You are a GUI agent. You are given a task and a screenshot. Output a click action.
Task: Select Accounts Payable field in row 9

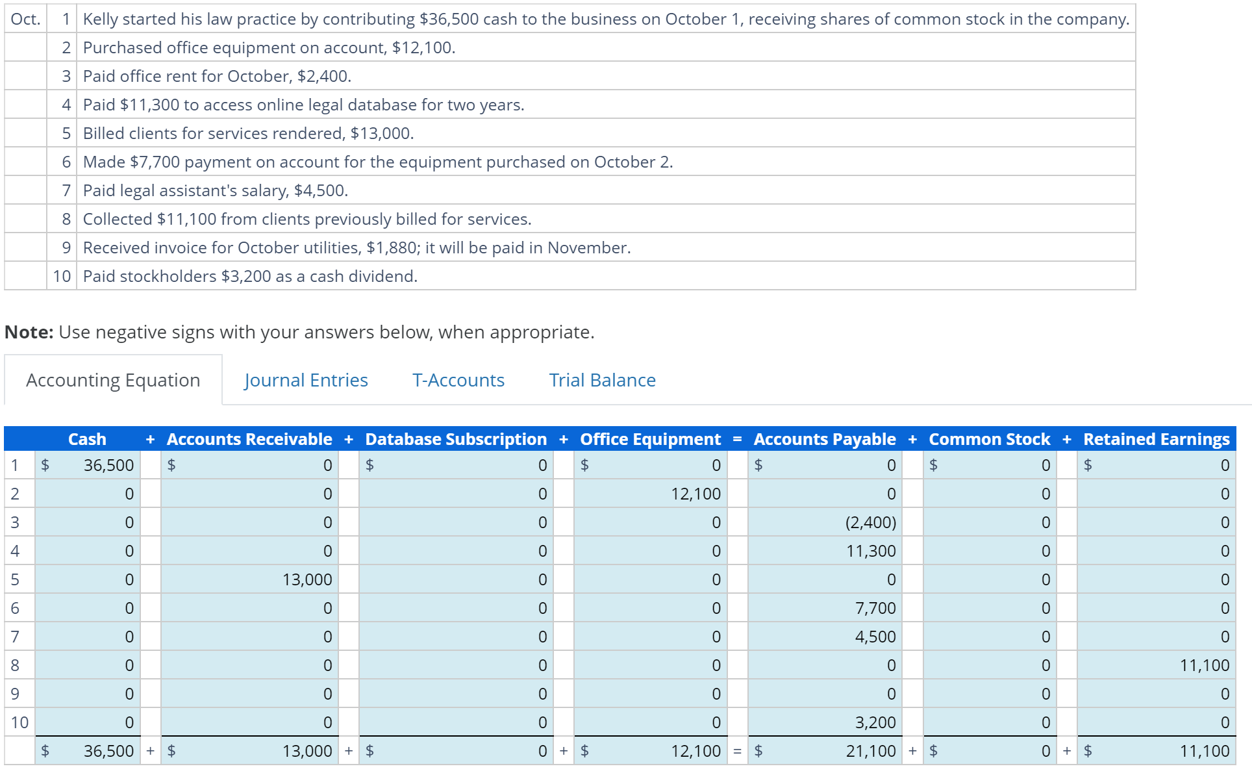825,694
